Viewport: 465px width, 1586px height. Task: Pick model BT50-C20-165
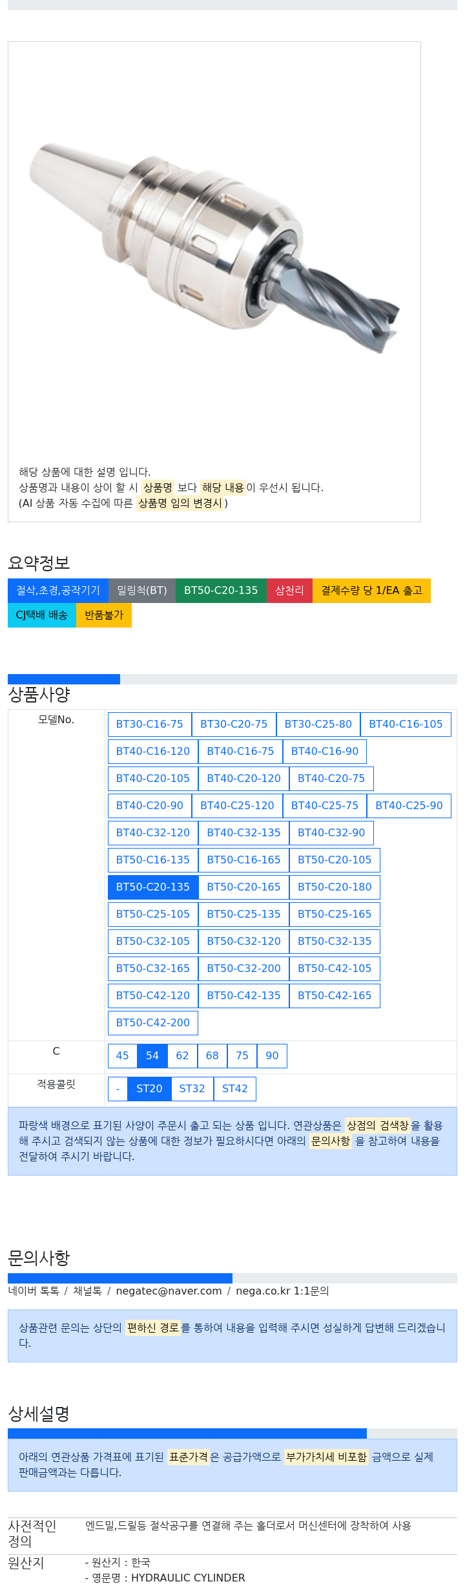(x=243, y=887)
